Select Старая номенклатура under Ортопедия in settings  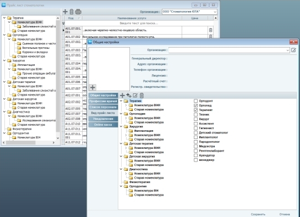pyautogui.click(x=149, y=123)
